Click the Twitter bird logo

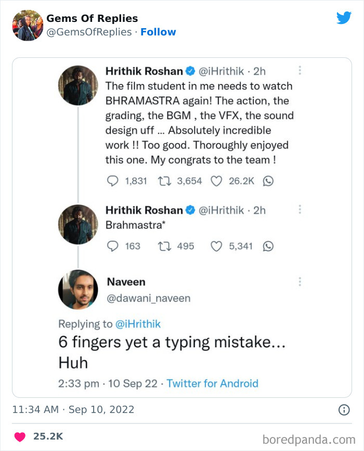344,17
